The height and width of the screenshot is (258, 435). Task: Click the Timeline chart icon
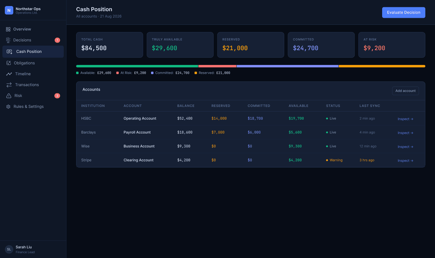pos(9,74)
